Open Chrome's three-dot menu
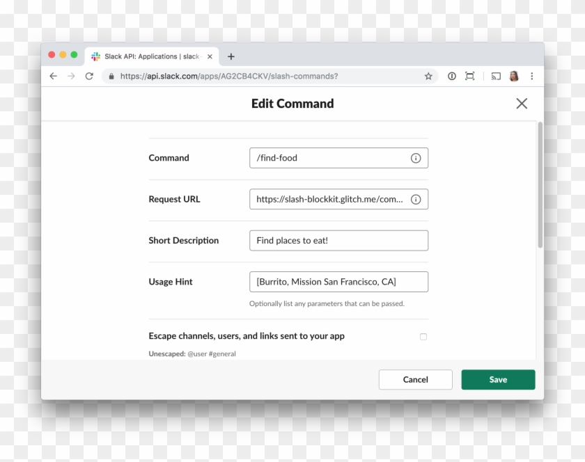 [x=532, y=77]
